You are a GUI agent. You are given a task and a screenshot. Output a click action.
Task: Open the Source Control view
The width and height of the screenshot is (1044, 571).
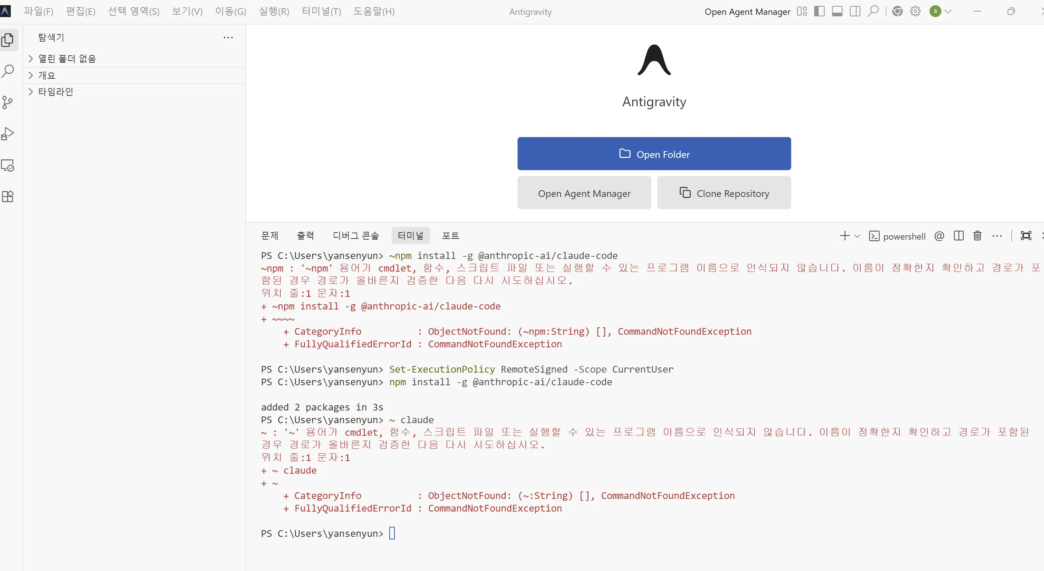(8, 103)
